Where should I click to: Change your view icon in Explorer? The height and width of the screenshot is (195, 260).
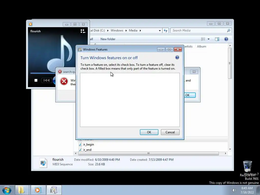point(203,39)
